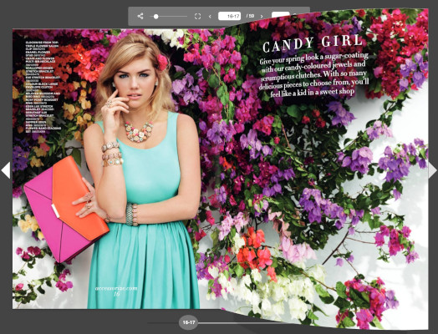Click the product listing text on left page
Image resolution: width=438 pixels, height=334 pixels.
point(43,85)
